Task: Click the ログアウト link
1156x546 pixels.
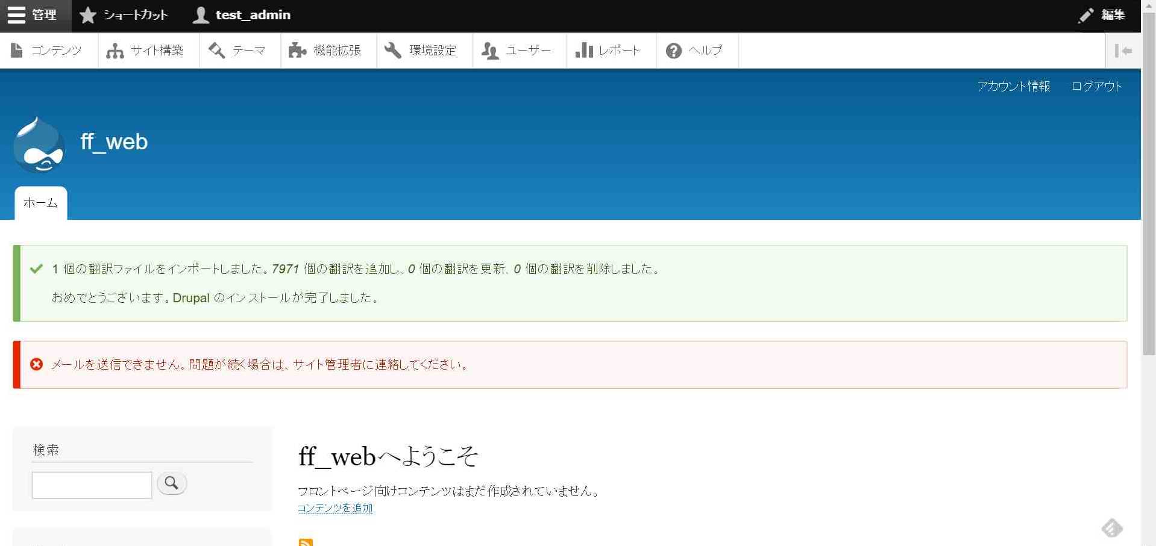Action: point(1096,87)
